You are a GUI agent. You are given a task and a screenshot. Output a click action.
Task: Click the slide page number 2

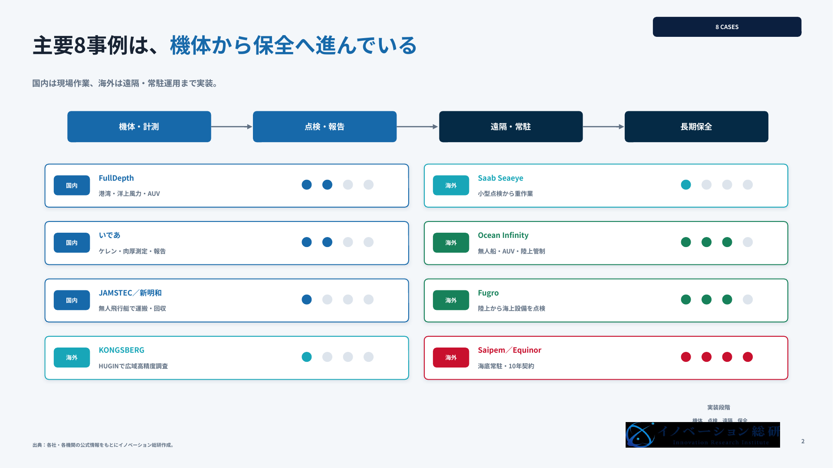[803, 441]
